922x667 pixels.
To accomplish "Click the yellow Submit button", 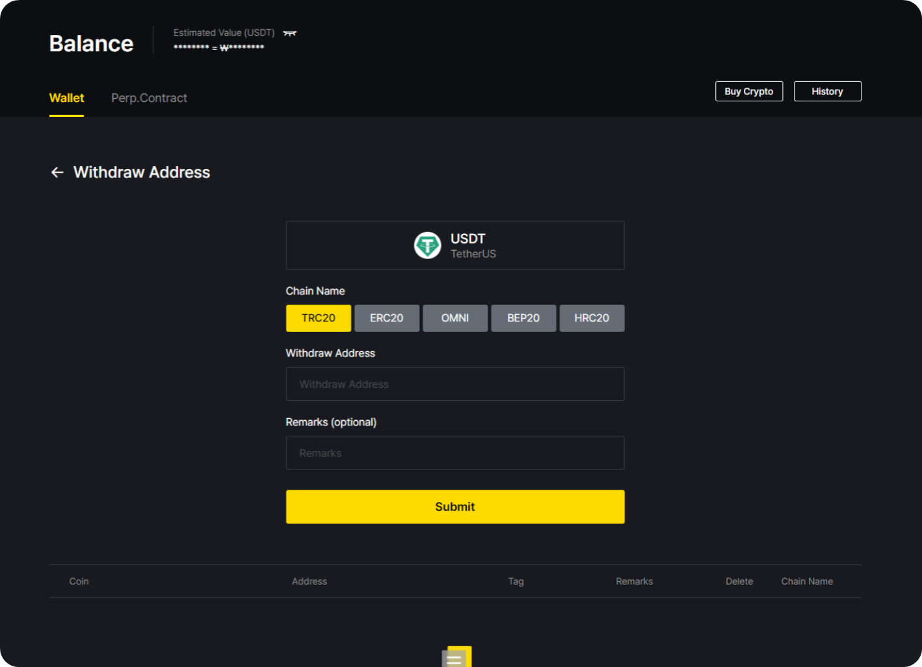I will pyautogui.click(x=455, y=507).
